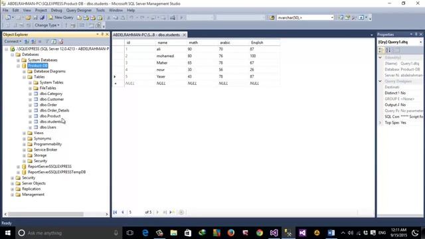This screenshot has height=239, width=425.
Task: Show the Results pane icon
Action: 28,25
